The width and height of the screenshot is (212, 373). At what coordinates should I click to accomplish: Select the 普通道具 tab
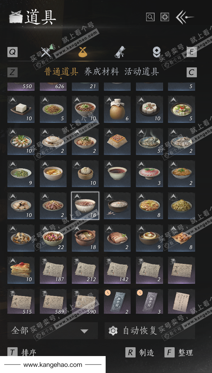click(x=61, y=72)
